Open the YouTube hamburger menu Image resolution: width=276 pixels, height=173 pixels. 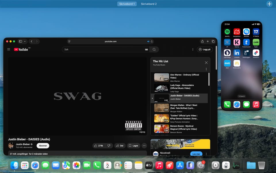(x=9, y=50)
